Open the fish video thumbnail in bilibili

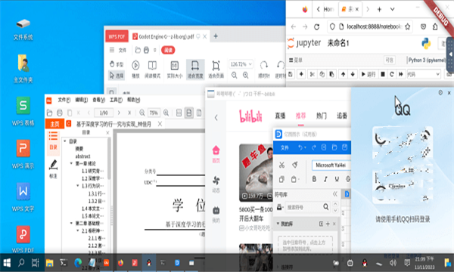click(x=256, y=172)
